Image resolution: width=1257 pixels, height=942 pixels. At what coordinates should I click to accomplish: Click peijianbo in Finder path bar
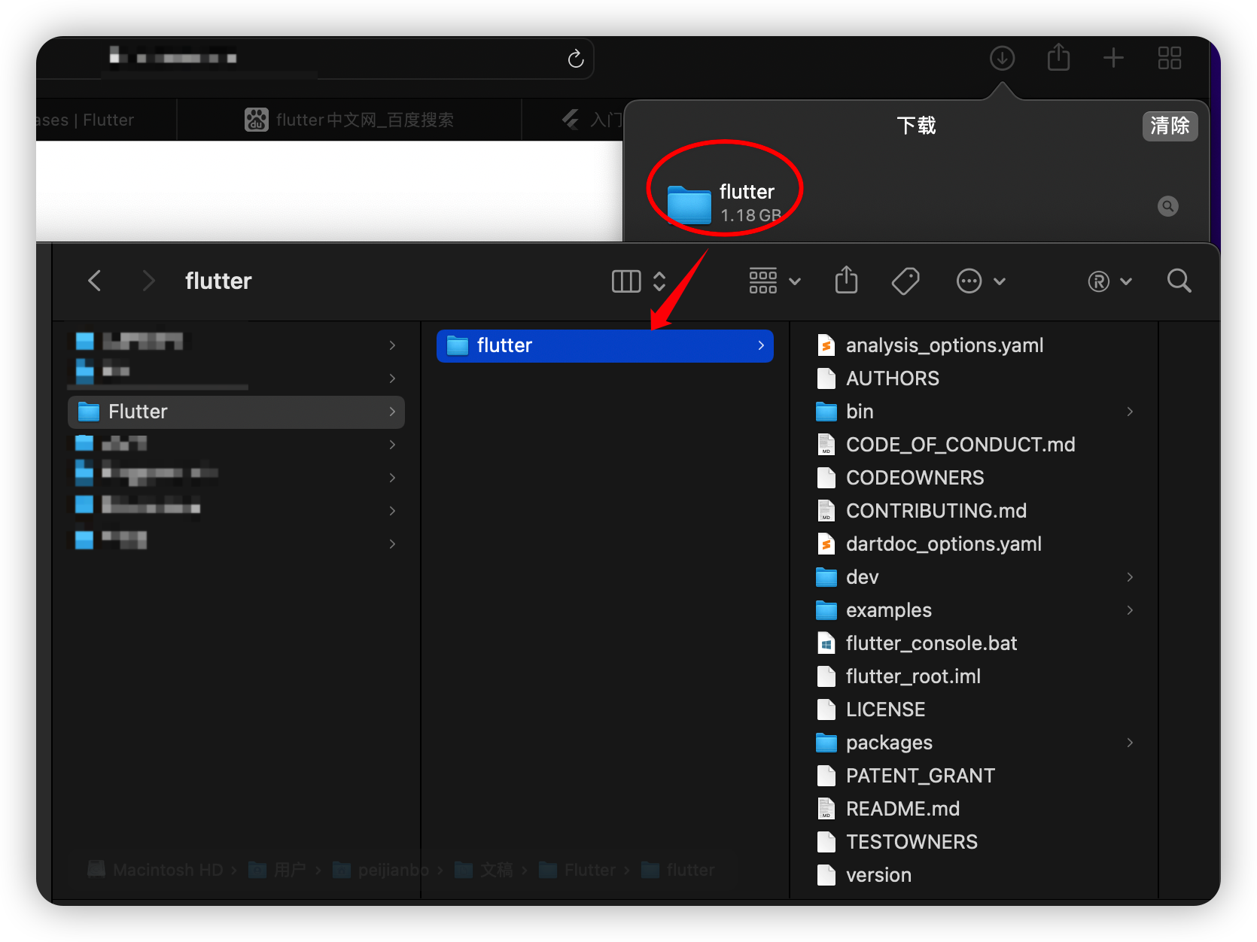point(381,870)
